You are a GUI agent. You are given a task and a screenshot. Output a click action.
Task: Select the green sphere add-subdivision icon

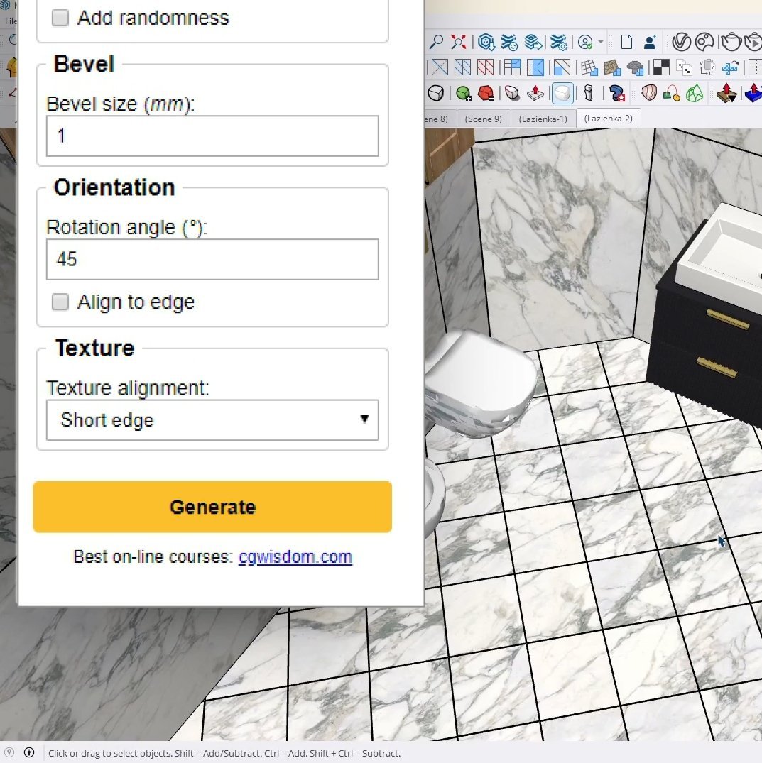tap(462, 93)
